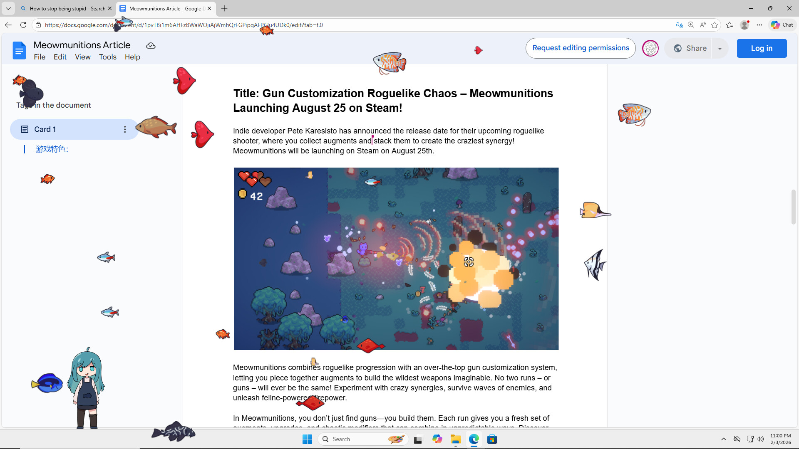Open the favorites list icon
Screen dimensions: 799x449
click(730, 25)
